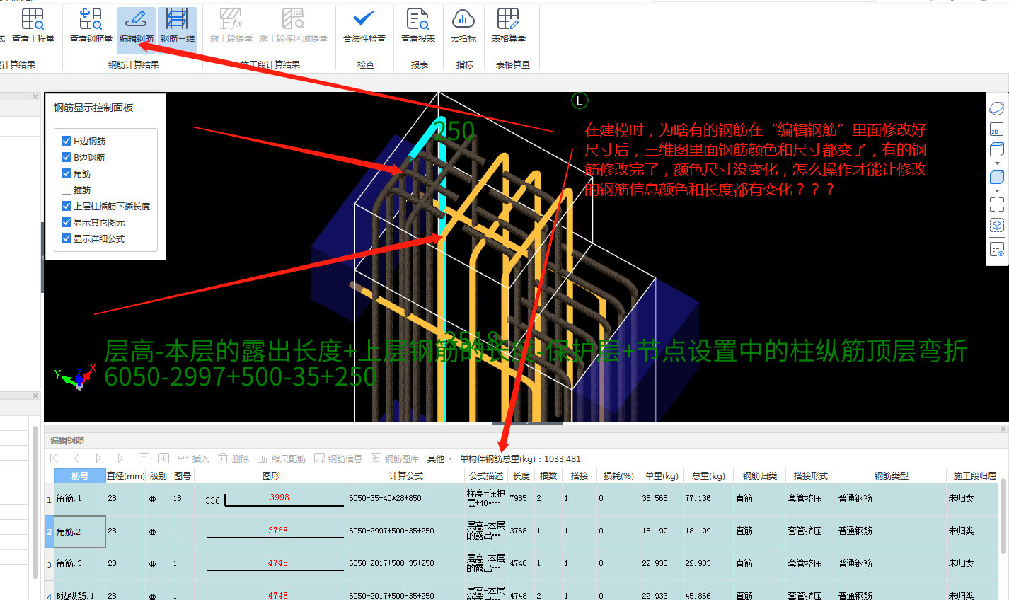Click the 筋号 column header
Image resolution: width=1009 pixels, height=600 pixels.
[80, 476]
